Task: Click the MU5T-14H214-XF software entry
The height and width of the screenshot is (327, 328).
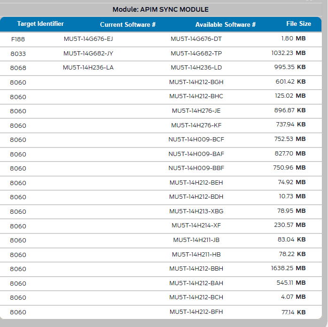Action: [196, 226]
